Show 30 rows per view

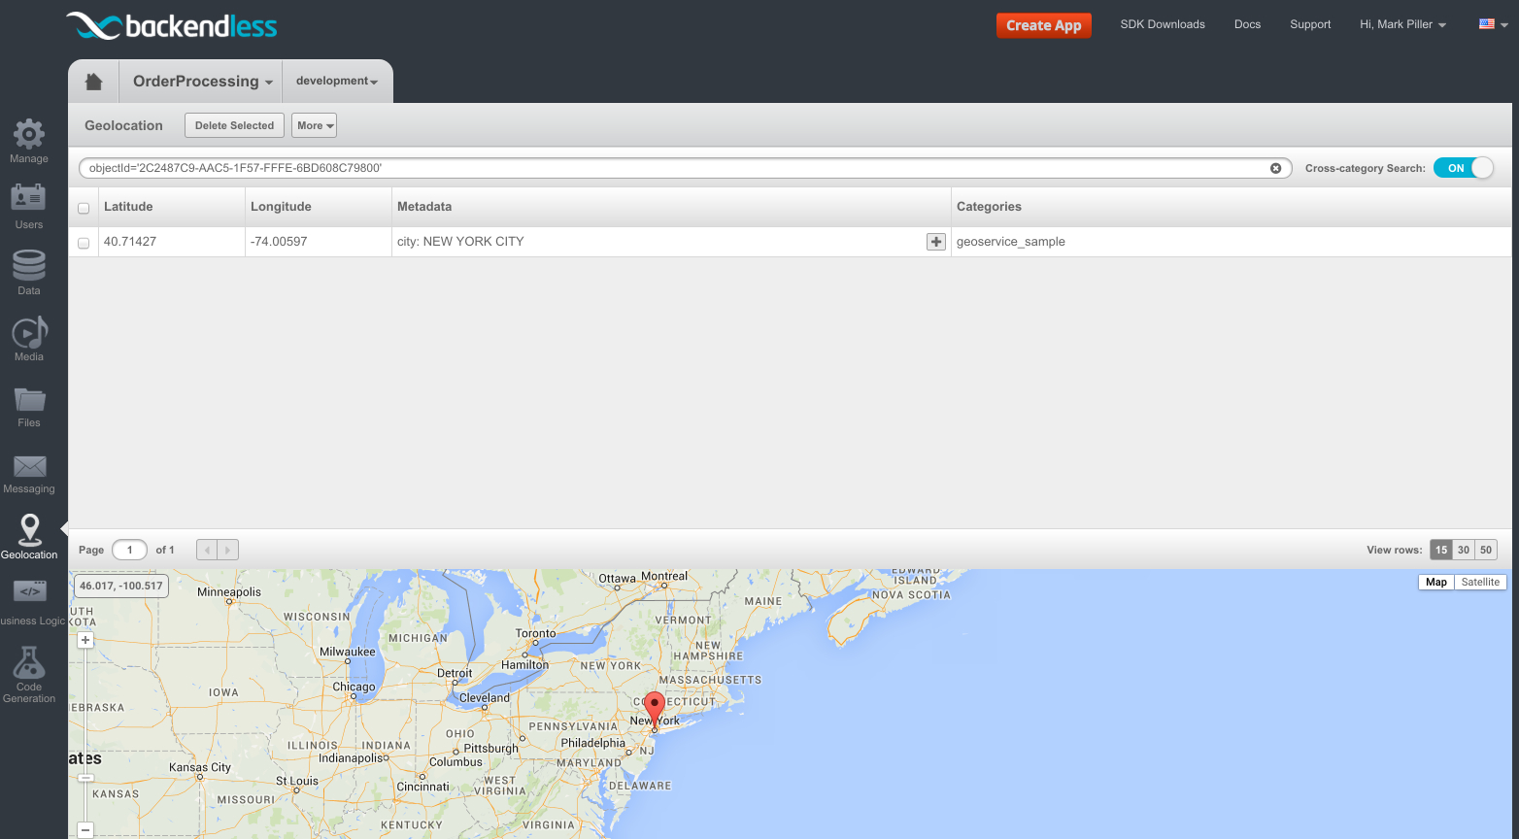[1464, 550]
